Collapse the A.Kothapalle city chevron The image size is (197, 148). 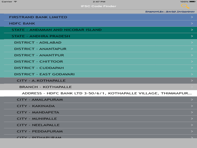[x=192, y=80]
